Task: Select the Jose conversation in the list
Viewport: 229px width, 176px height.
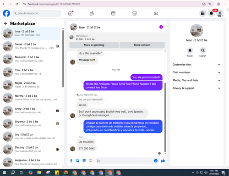Action: click(31, 33)
